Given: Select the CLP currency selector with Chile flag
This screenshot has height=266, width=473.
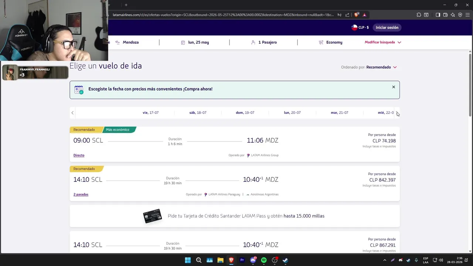Looking at the screenshot, I should click(360, 27).
